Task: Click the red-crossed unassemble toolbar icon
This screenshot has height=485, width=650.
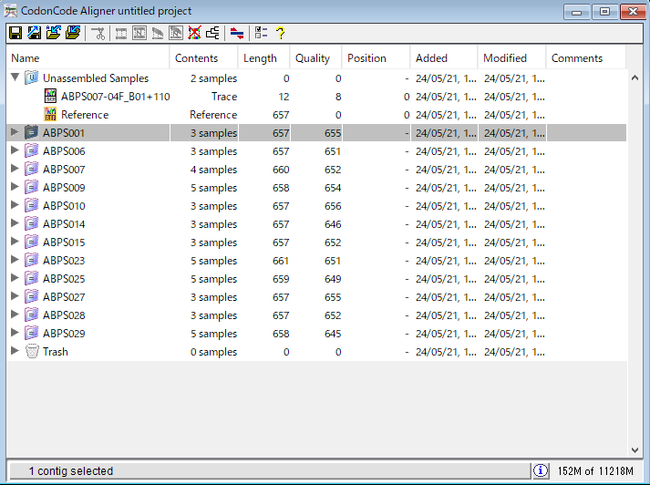Action: pos(195,34)
